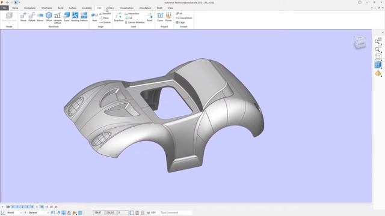
Task: Toggle level 4 in the levels bar
Action: 32,206
